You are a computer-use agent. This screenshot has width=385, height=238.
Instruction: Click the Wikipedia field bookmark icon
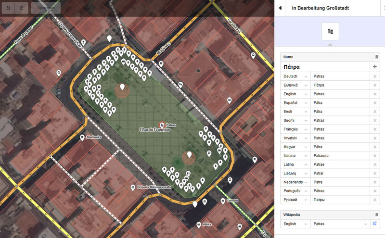pyautogui.click(x=376, y=214)
